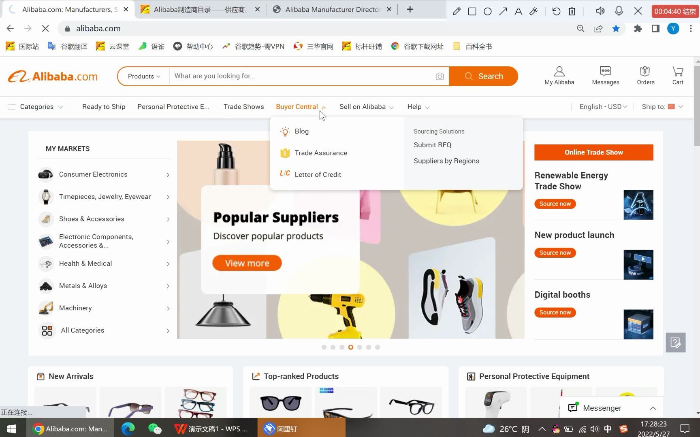Click Source now for Digital booths
This screenshot has height=437, width=700.
pyautogui.click(x=555, y=312)
